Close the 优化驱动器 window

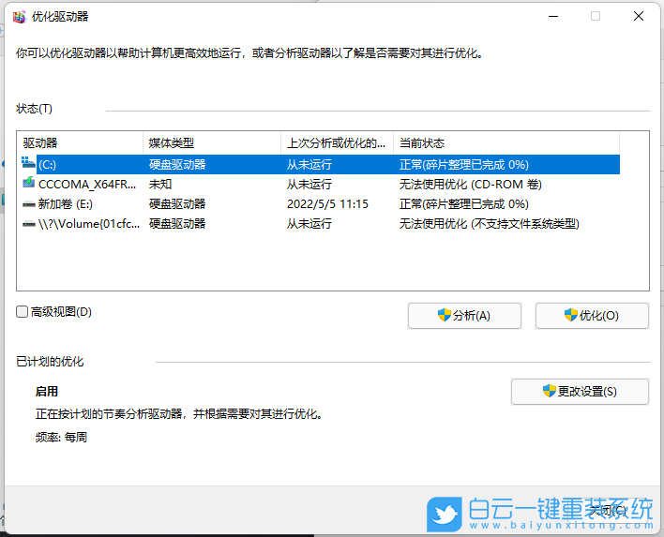(639, 17)
